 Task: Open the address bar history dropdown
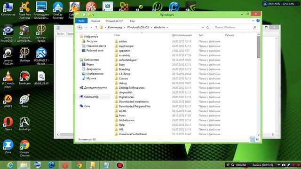203,27
